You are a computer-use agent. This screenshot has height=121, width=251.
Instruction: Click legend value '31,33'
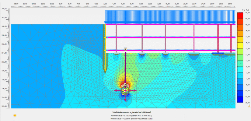(x=247, y=37)
